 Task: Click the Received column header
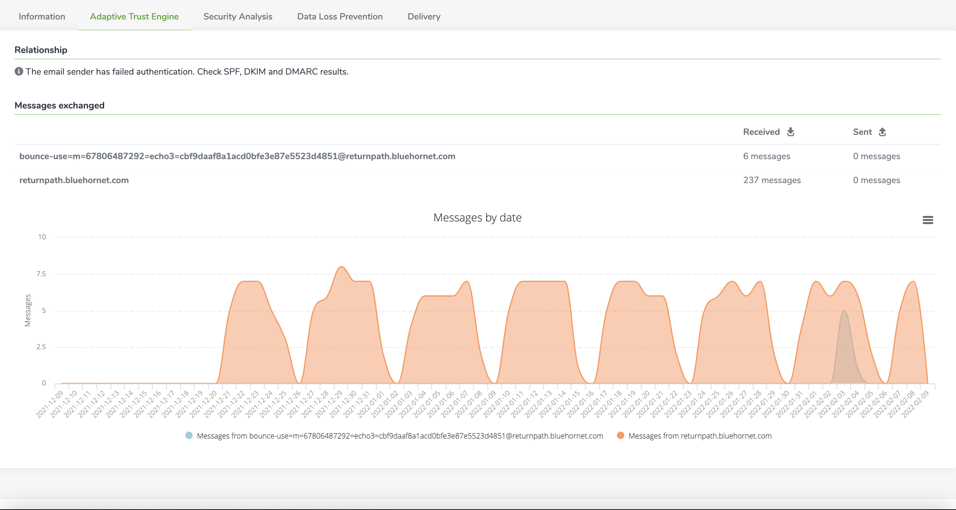pyautogui.click(x=761, y=131)
